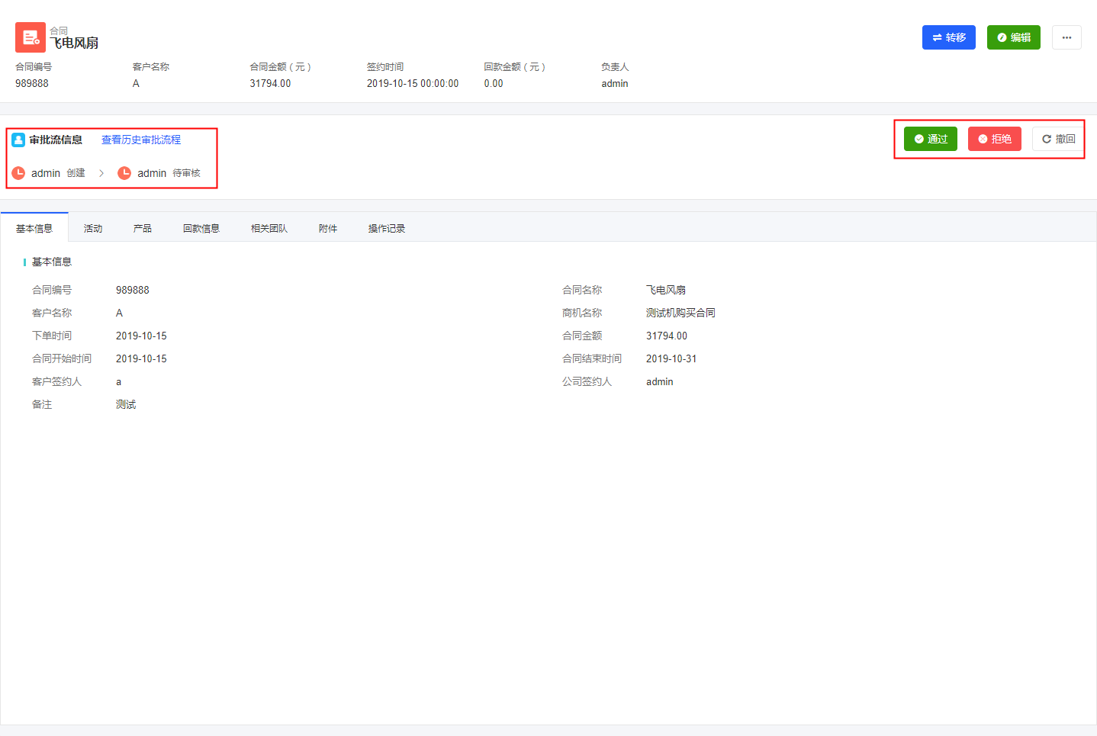
Task: Open the 查看历史审批流程 link
Action: 141,140
